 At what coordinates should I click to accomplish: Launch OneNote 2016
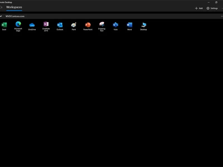click(46, 26)
